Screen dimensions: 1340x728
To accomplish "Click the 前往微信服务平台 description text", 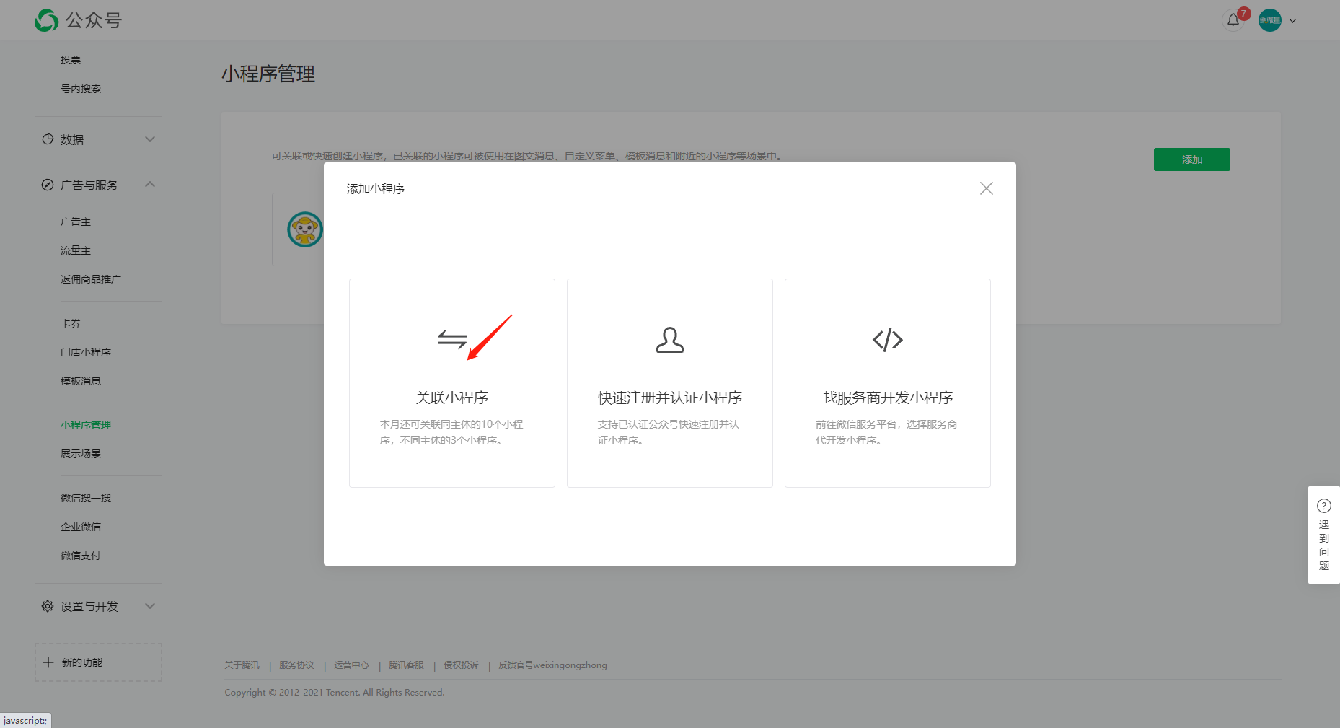I will tap(886, 432).
